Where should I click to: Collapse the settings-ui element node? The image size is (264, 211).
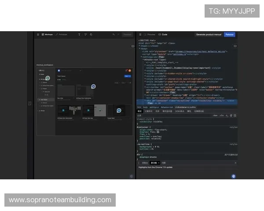[142, 57]
